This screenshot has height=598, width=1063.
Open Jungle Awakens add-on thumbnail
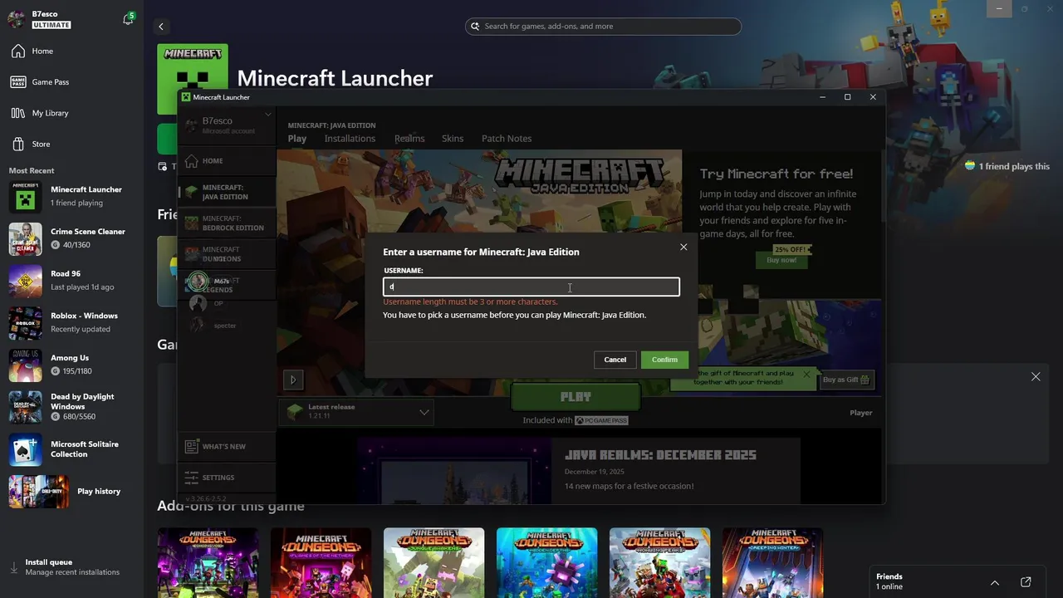[x=434, y=562]
